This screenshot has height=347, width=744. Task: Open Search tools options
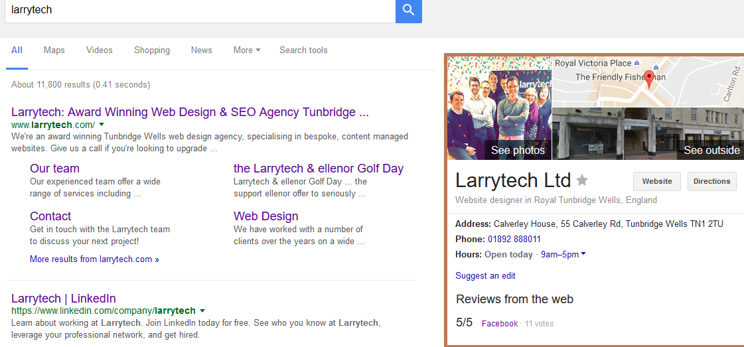click(303, 50)
